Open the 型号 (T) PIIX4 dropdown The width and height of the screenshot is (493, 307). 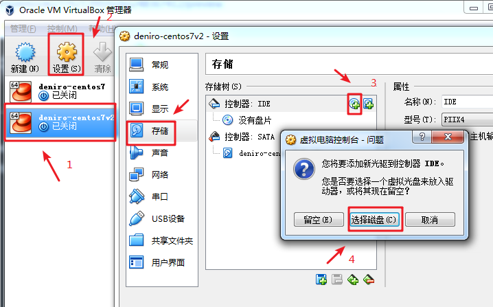[x=467, y=120]
